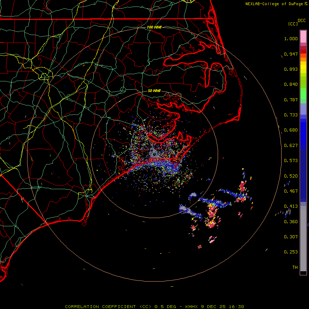
Task: Select the 0.253 scale value
Action: (x=291, y=252)
